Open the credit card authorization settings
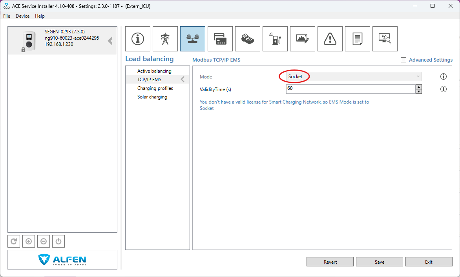 [x=220, y=39]
